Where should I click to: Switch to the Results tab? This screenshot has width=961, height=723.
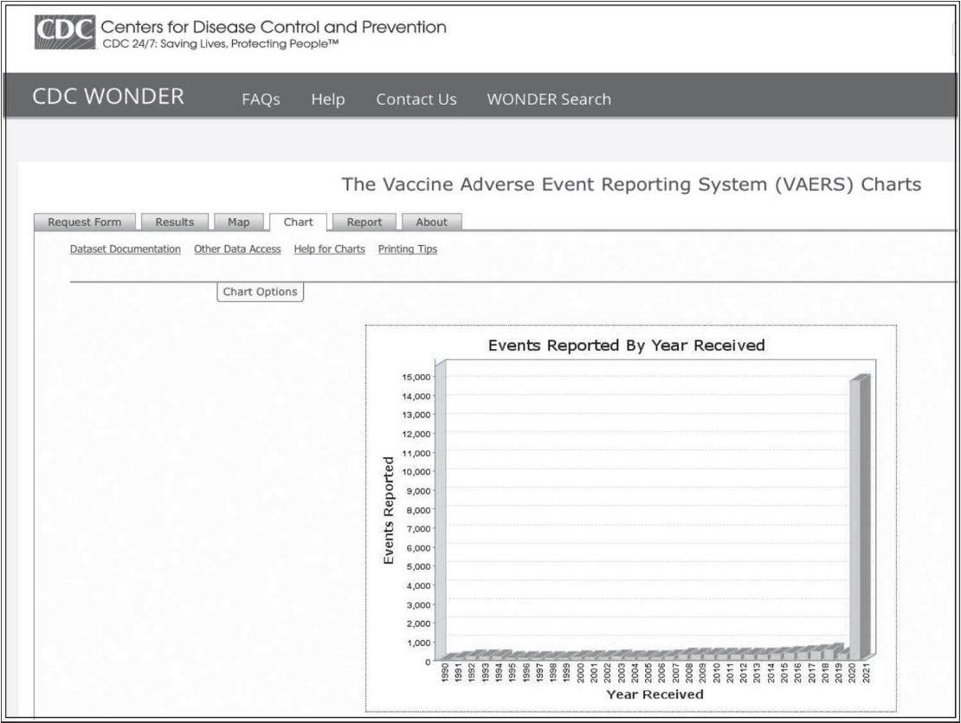click(x=174, y=223)
